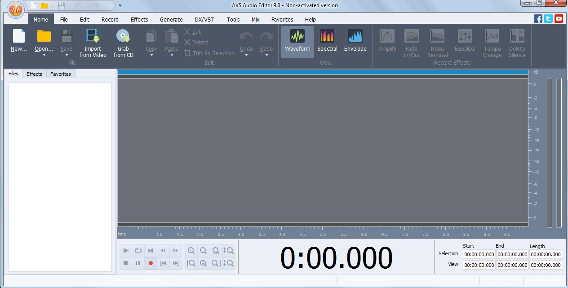Click the View Length time field
568x288 pixels.
point(546,265)
